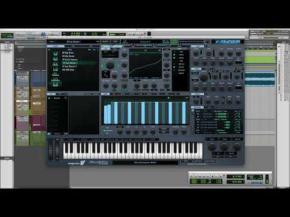Click the pitch bend wheel beside the keyboard
290x217 pixels.
51,150
